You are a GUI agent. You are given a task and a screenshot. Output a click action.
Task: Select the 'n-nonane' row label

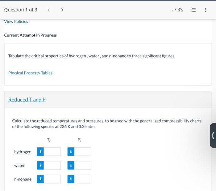[x=23, y=179]
